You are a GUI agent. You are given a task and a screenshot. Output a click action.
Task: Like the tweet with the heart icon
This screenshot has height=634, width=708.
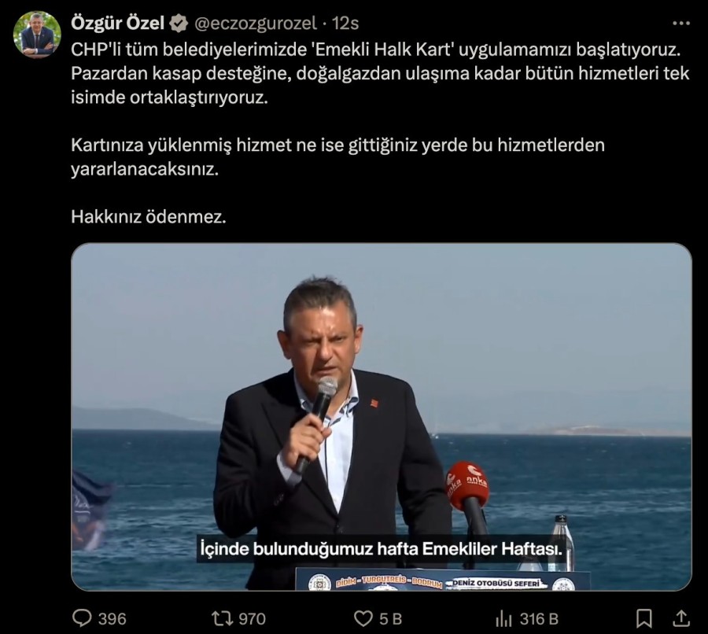[x=363, y=618]
